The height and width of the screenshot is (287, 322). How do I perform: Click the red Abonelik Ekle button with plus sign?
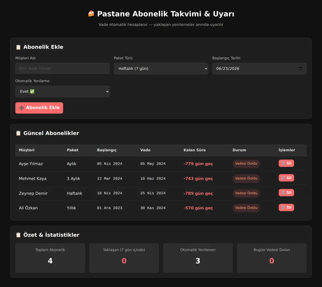tap(39, 108)
